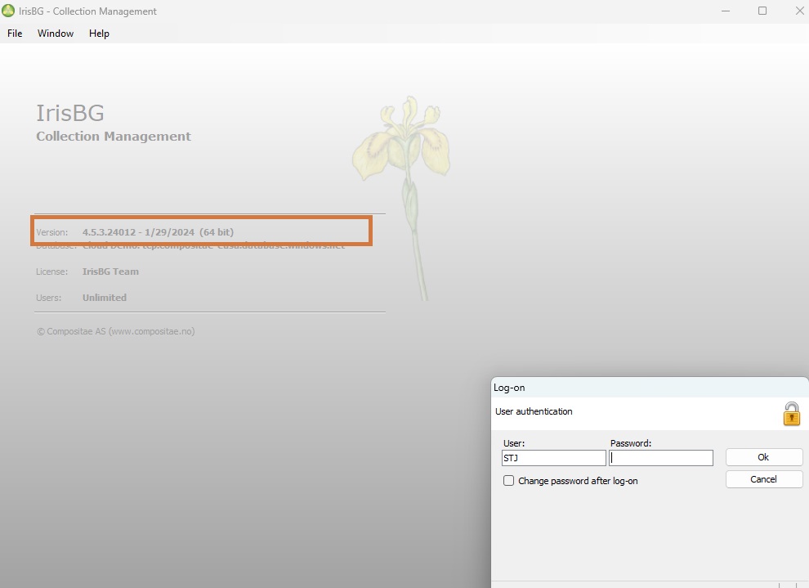Click the padlock icon in Log-on dialog
Viewport: 809px width, 588px height.
point(792,414)
